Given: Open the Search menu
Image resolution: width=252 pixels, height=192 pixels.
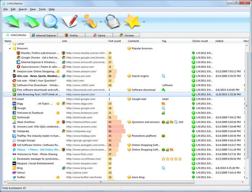Looking at the screenshot, I should 23,9.
